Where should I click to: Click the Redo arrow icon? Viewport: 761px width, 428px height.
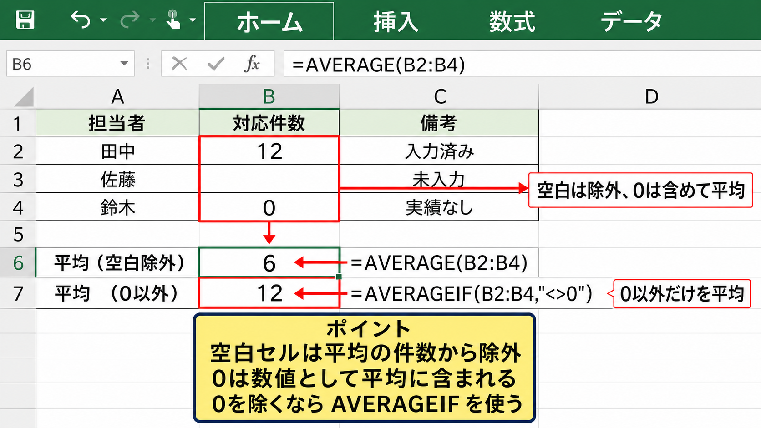[x=130, y=20]
